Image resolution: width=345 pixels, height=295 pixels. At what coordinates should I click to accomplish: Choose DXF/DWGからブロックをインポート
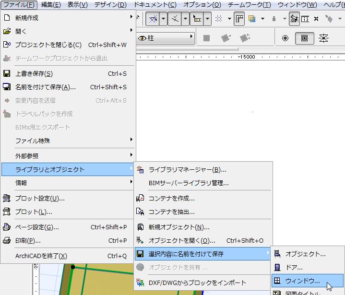[x=203, y=283]
